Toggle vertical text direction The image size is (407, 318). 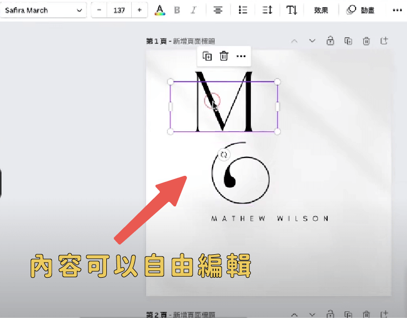292,10
